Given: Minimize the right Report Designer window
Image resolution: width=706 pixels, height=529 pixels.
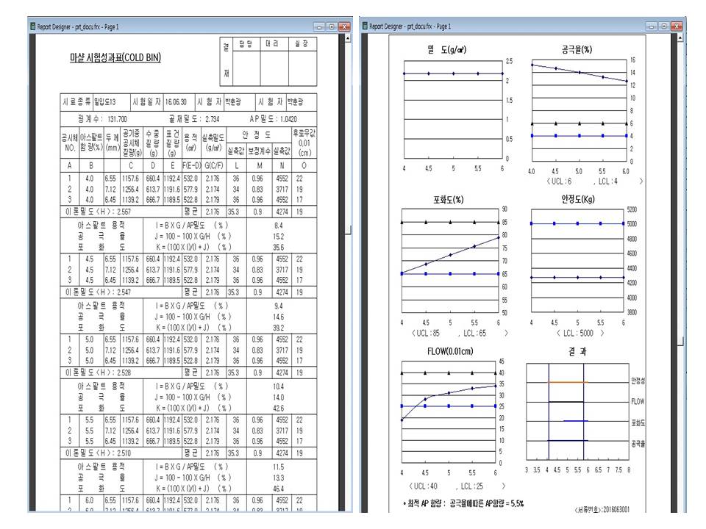Looking at the screenshot, I should [651, 26].
